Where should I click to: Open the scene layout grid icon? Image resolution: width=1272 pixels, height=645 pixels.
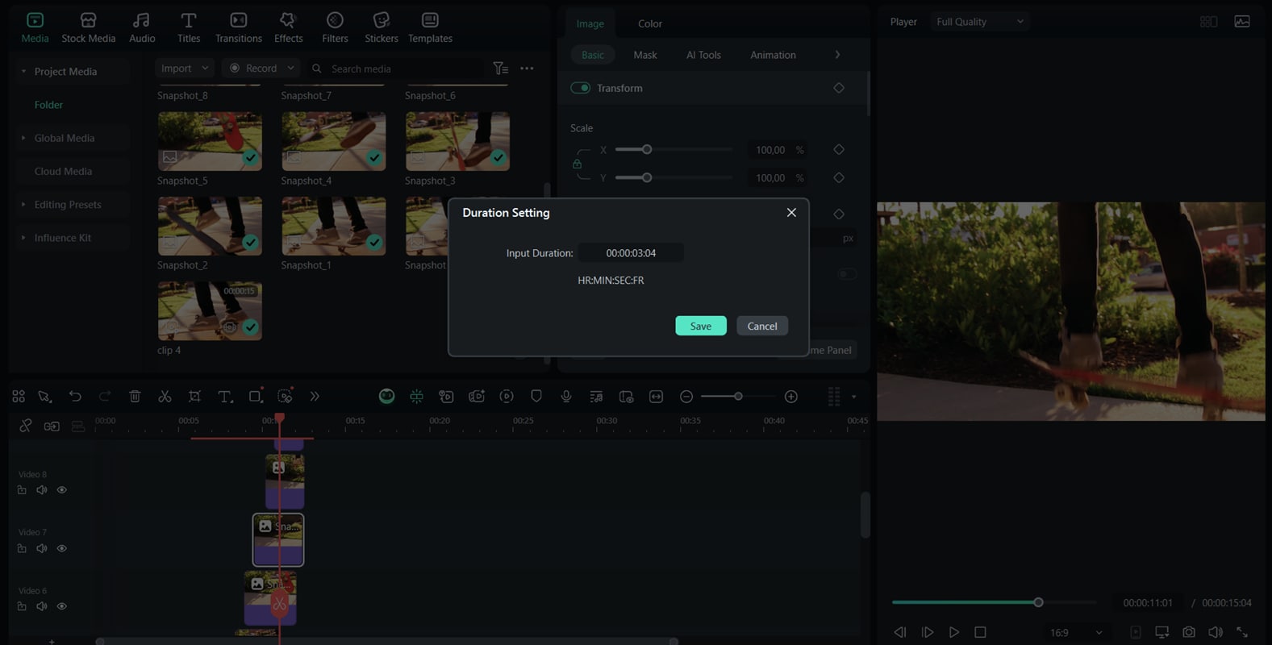click(1208, 22)
